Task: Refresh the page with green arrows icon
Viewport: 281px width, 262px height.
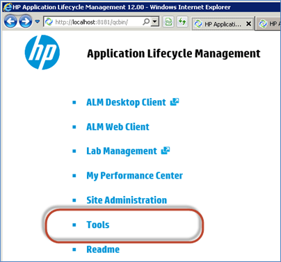Action: pos(182,22)
